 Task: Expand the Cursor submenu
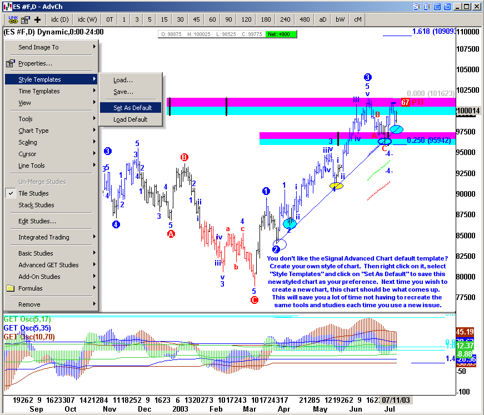(51, 154)
